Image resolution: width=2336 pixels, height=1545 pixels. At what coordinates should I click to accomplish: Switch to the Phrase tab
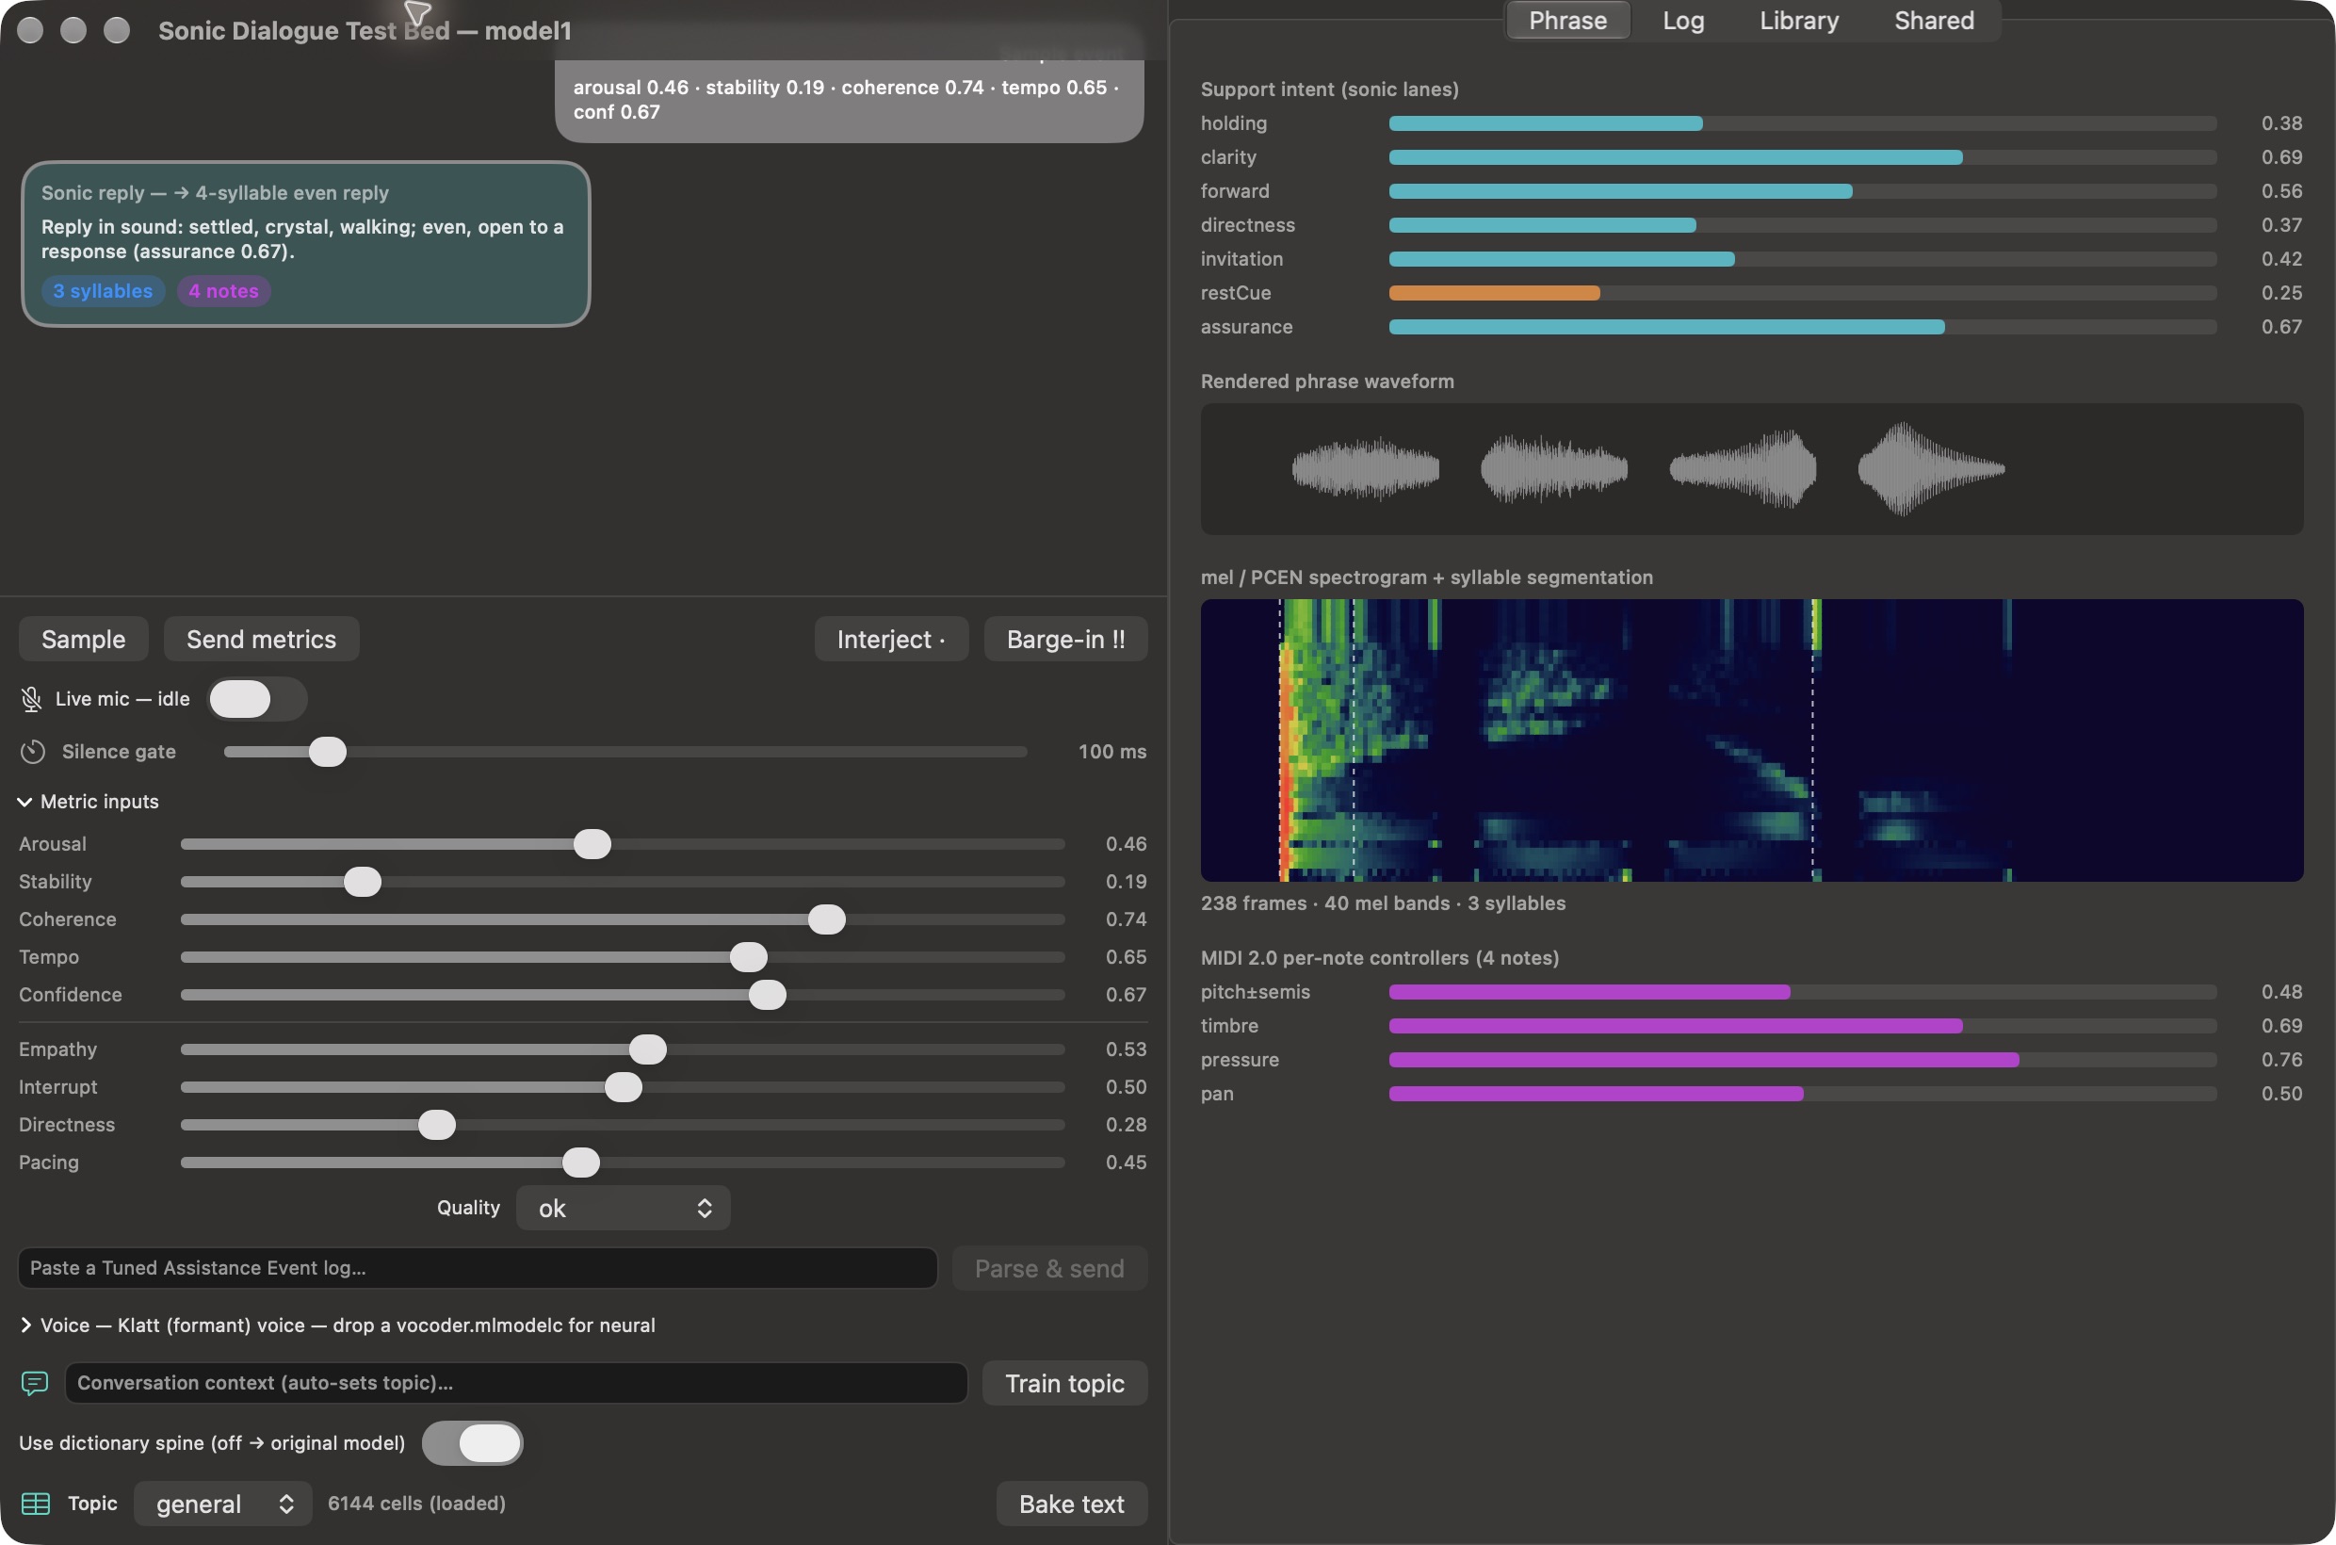[x=1567, y=21]
